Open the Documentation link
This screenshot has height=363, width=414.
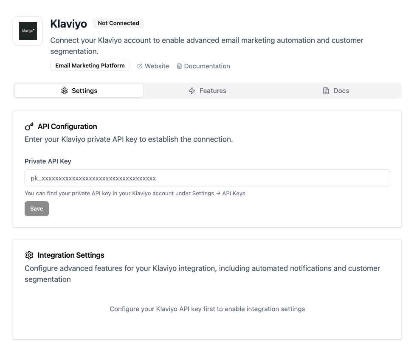coord(207,66)
